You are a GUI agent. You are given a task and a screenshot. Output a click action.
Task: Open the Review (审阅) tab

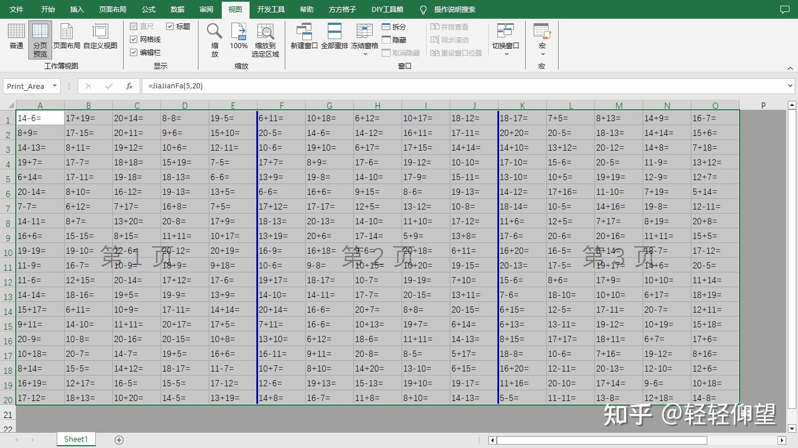pos(206,10)
